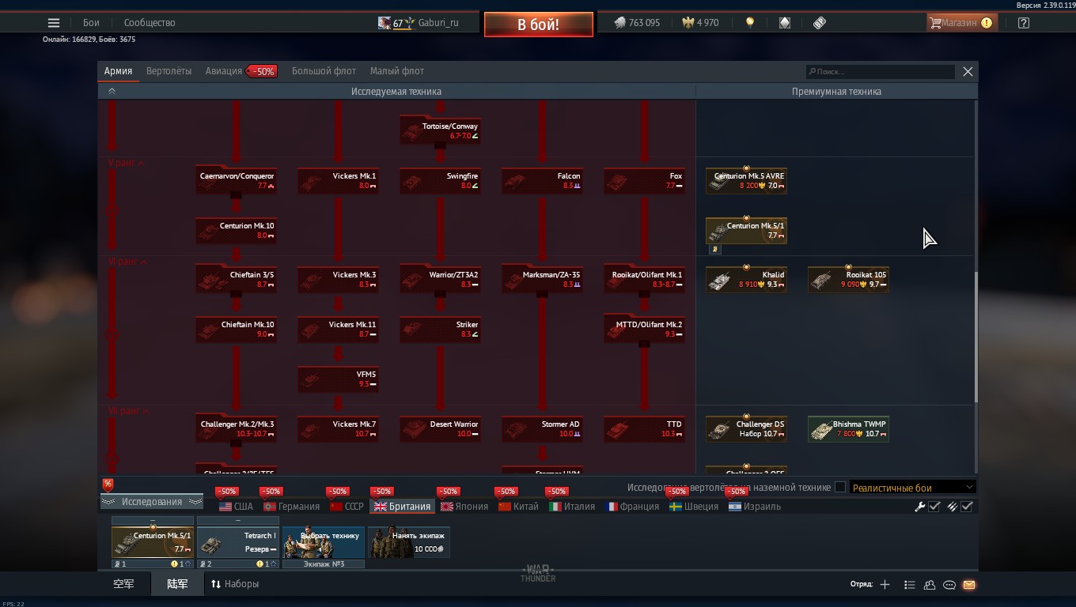Close the research tree window

pyautogui.click(x=968, y=72)
